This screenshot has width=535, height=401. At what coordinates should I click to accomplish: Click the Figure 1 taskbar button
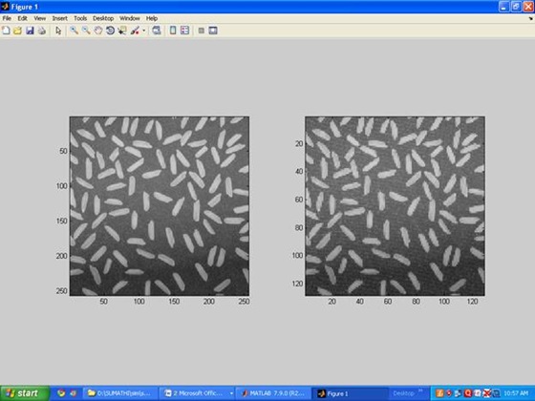350,393
